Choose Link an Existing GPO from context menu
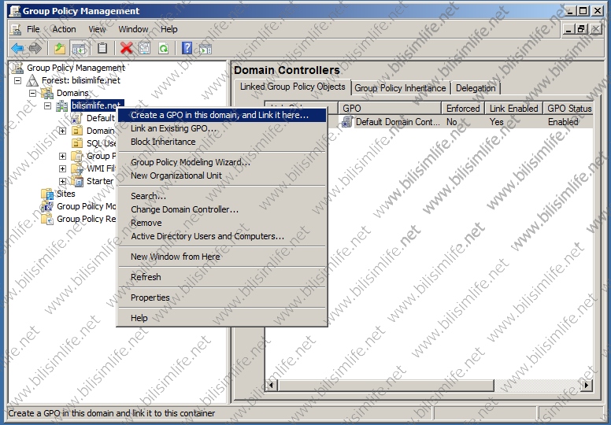Viewport: 611px width, 425px height. (x=222, y=128)
